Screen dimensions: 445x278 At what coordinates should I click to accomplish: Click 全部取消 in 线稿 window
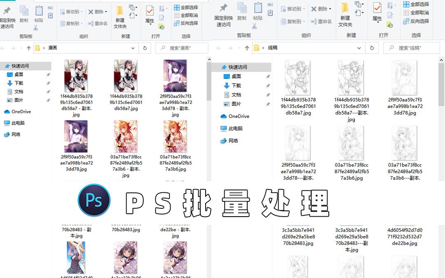pyautogui.click(x=416, y=13)
